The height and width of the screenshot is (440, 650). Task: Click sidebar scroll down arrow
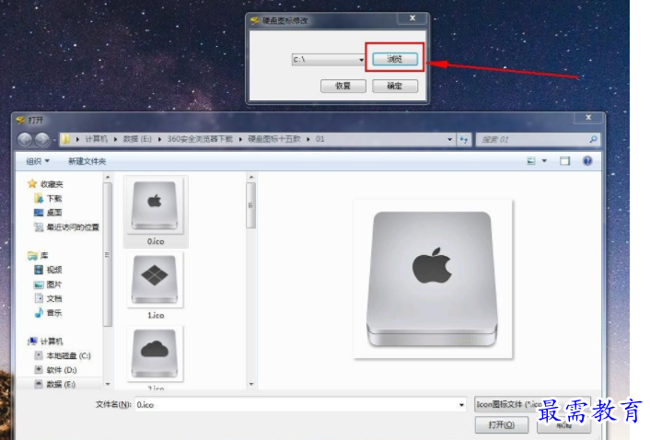coord(108,384)
